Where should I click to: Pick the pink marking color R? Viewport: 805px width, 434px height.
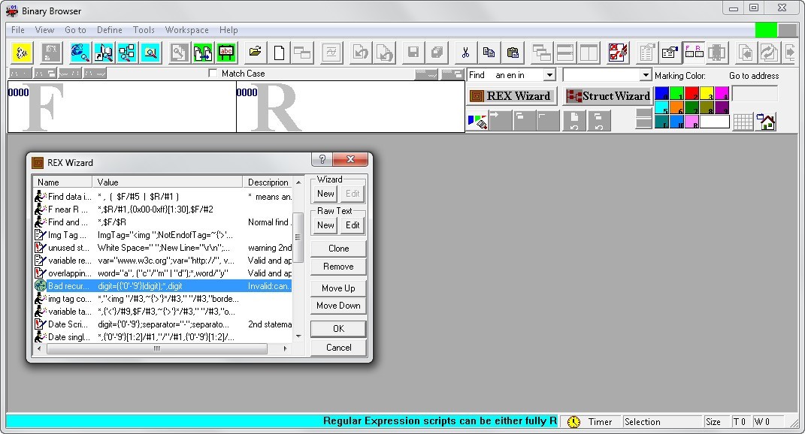pos(692,122)
